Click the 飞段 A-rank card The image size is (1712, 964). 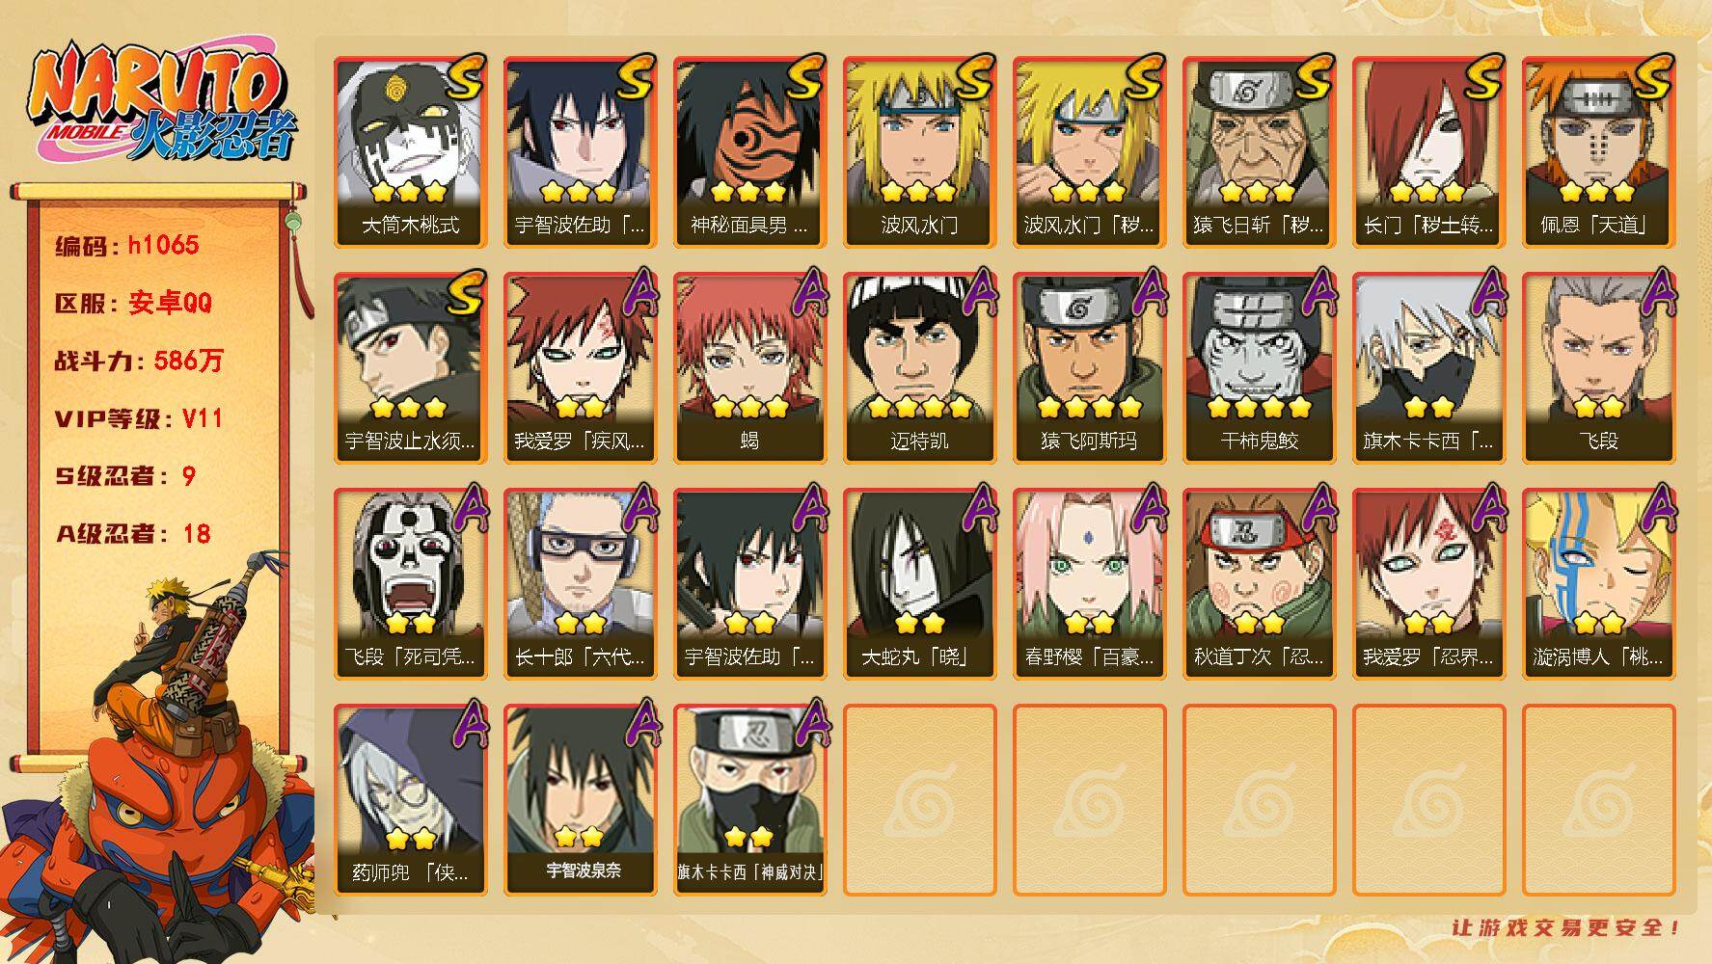coord(1598,368)
